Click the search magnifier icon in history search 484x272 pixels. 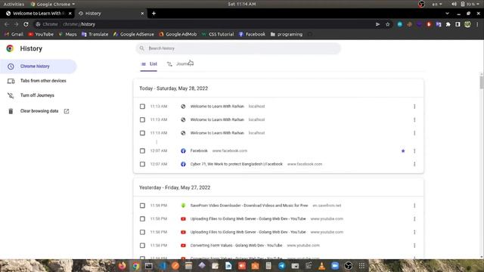coord(141,48)
